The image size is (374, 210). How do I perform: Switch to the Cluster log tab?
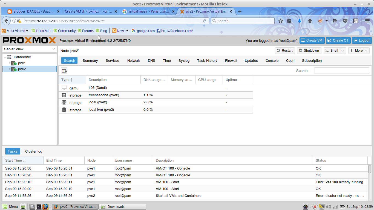point(34,151)
